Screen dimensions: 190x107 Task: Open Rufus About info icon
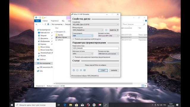coord(77,70)
